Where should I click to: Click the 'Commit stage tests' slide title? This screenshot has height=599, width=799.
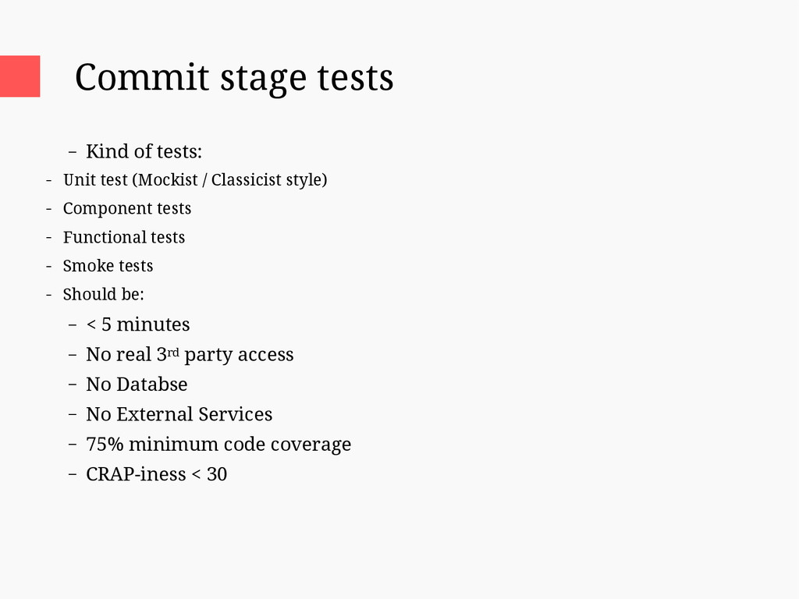click(x=234, y=77)
